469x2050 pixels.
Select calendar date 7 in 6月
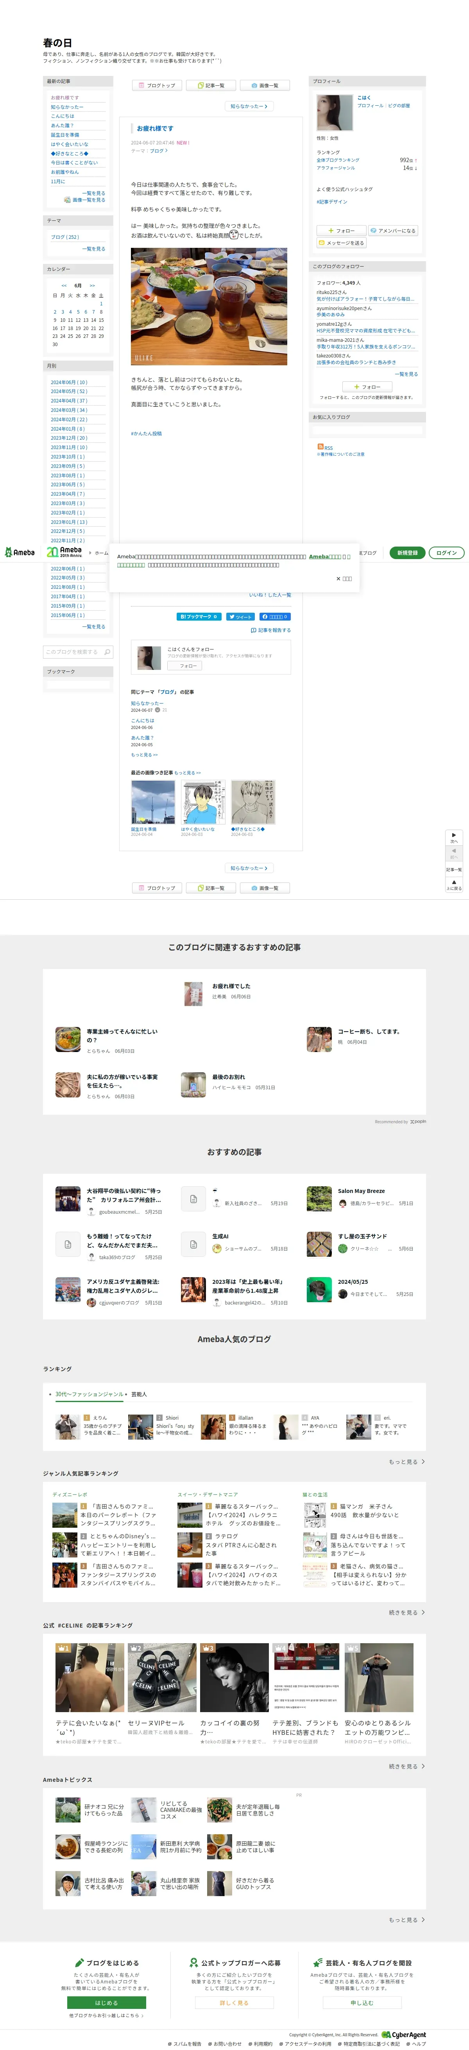point(94,312)
